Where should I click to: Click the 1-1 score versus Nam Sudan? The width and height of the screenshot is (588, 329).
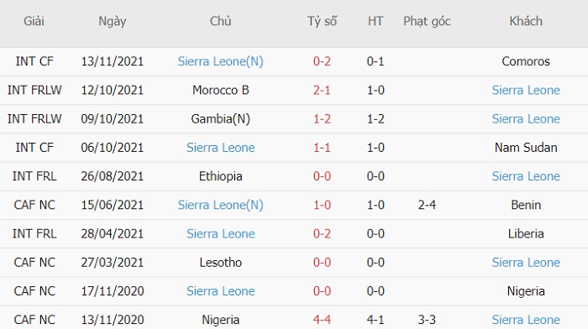(x=322, y=148)
